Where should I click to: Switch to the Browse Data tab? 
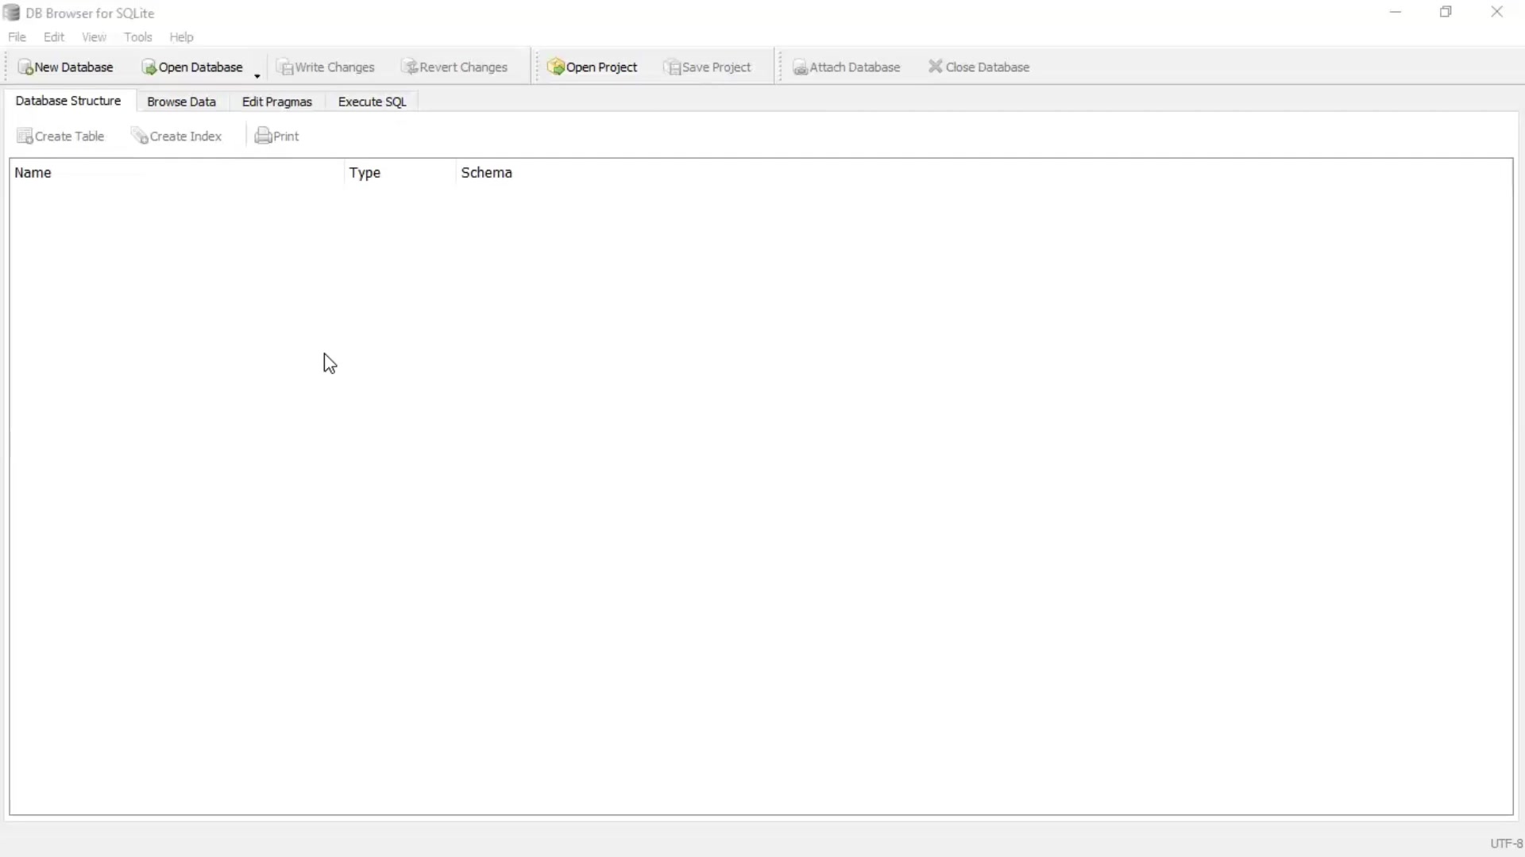click(x=181, y=102)
